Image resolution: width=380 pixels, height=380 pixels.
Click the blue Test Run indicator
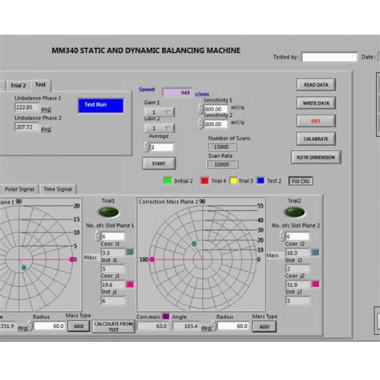click(101, 106)
